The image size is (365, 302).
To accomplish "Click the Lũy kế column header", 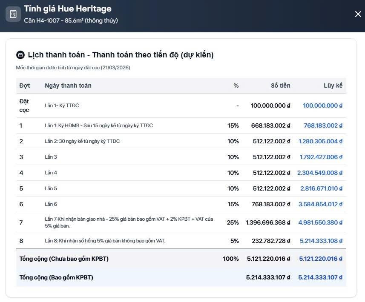I will [x=333, y=85].
